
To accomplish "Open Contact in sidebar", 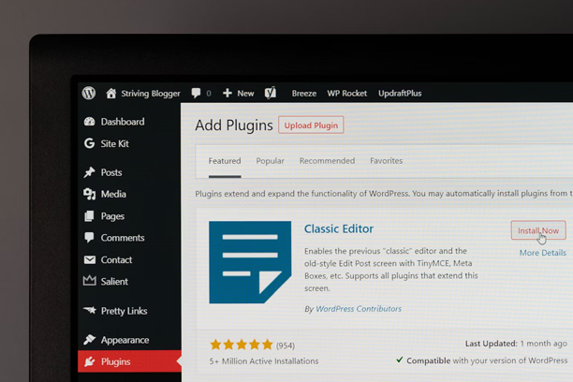I will (x=117, y=260).
